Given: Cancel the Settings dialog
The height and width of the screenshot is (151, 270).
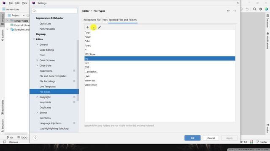Looking at the screenshot, I should pos(211,138).
